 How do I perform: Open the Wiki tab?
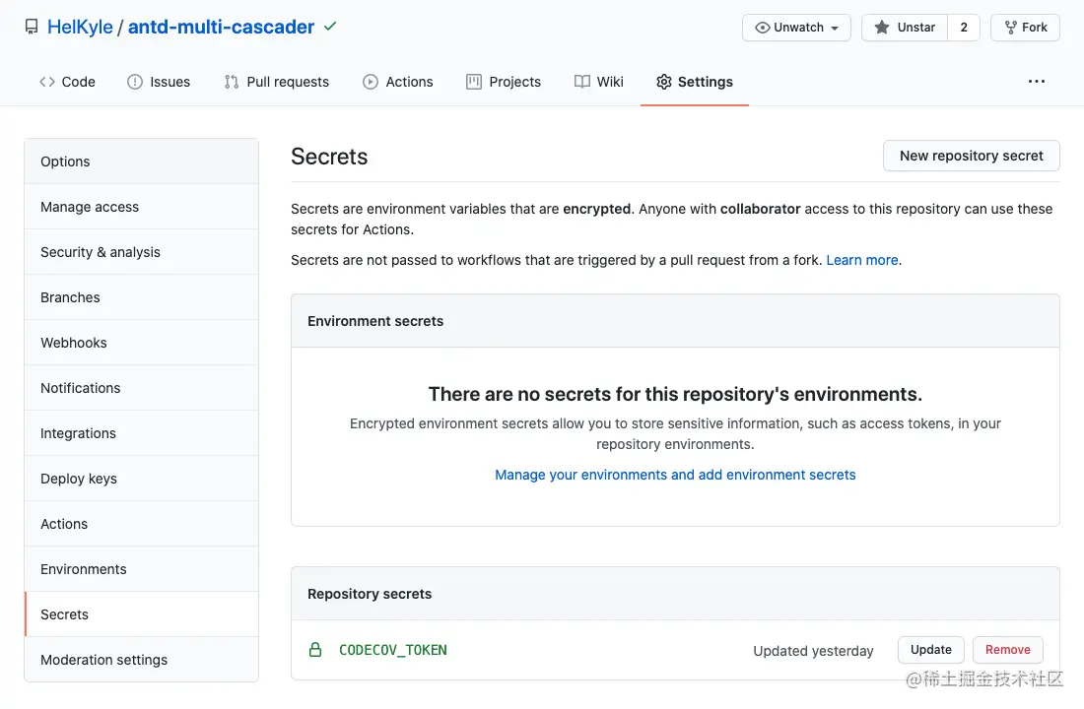point(599,82)
